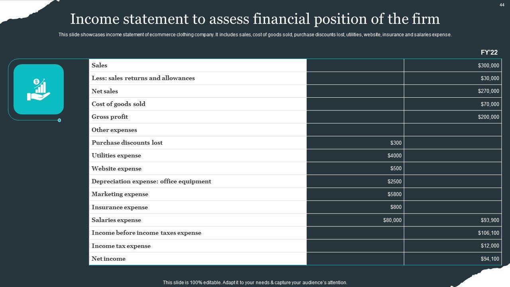
Task: Click the teal financial growth hand icon
Action: coord(39,89)
